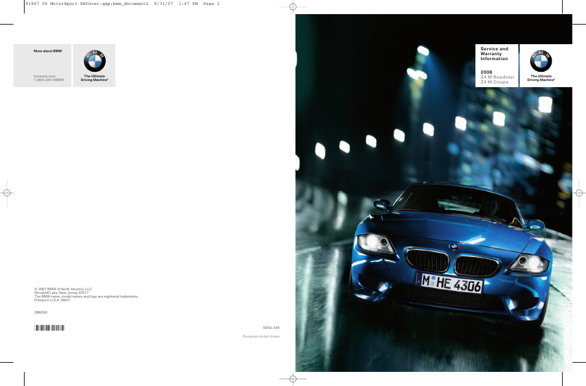Click 'Woodcliff Lake, New Jersey 07677' line
This screenshot has height=386, width=586.
tap(61, 293)
